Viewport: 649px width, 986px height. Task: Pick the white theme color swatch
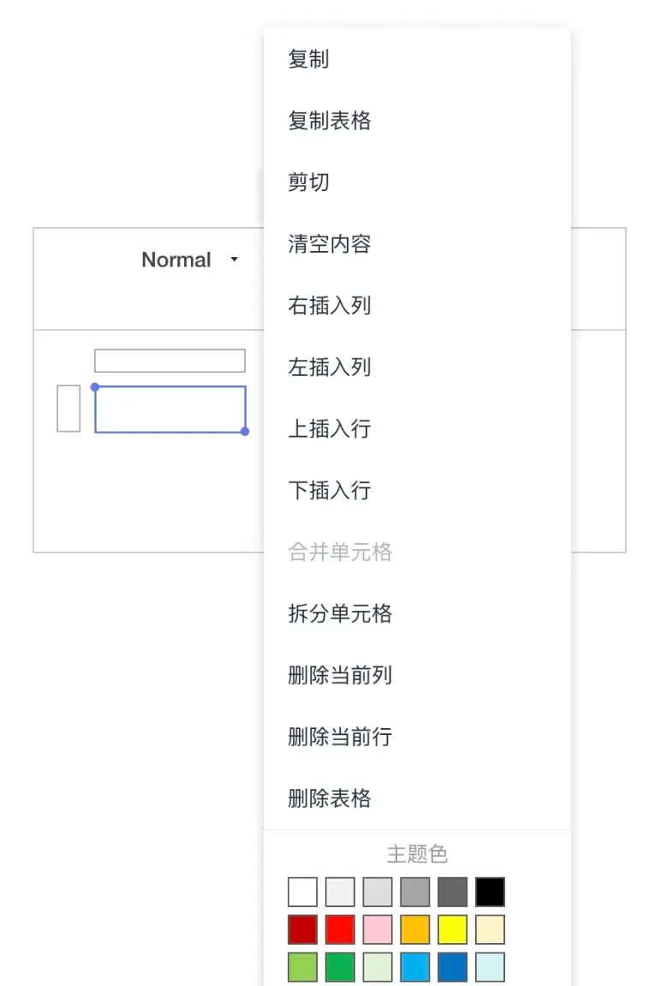click(x=302, y=892)
